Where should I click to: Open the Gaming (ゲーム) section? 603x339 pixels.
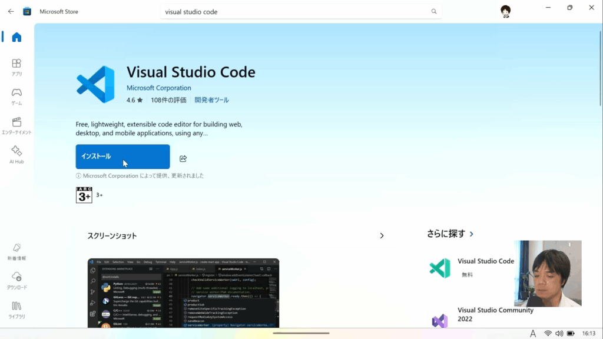coord(16,96)
